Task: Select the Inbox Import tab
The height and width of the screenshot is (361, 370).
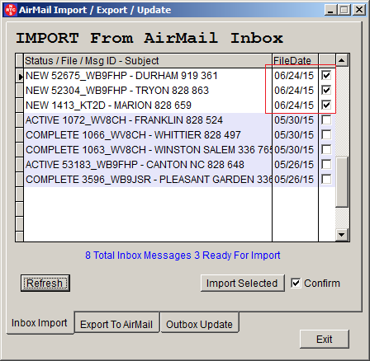Action: tap(40, 323)
